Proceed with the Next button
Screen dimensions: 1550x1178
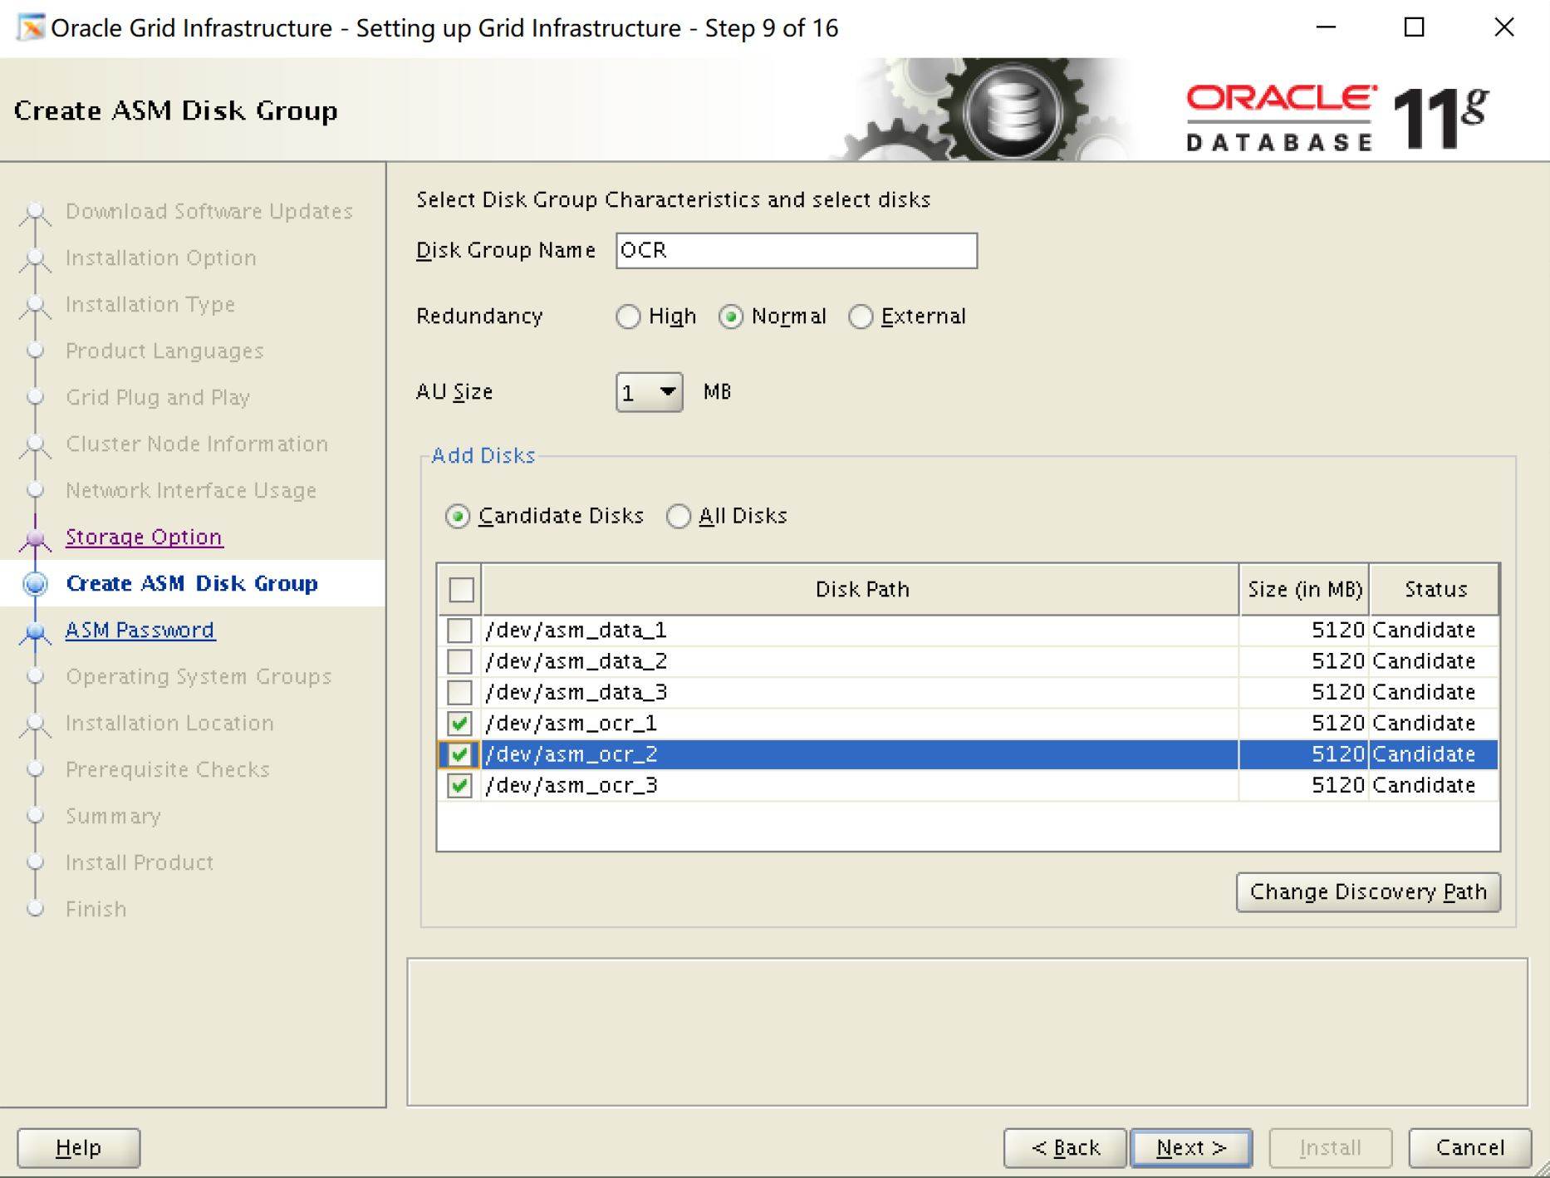pos(1191,1147)
